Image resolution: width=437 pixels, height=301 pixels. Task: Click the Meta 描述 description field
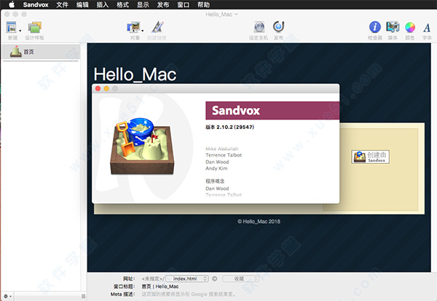point(189,294)
